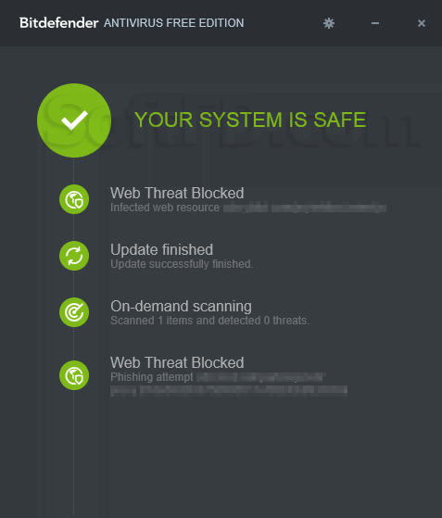The image size is (442, 518).
Task: Close the Bitdefender window
Action: 422,23
